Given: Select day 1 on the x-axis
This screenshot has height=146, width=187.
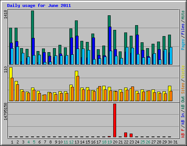Looking at the screenshot, I should [x=12, y=142].
